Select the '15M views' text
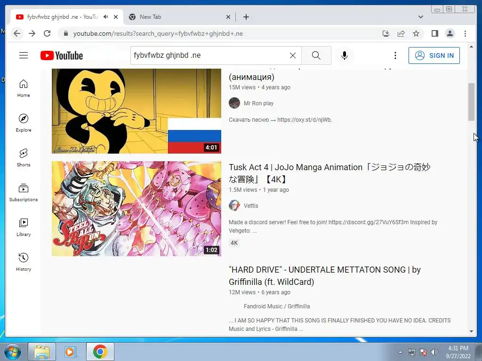This screenshot has width=482, height=361. pos(242,87)
